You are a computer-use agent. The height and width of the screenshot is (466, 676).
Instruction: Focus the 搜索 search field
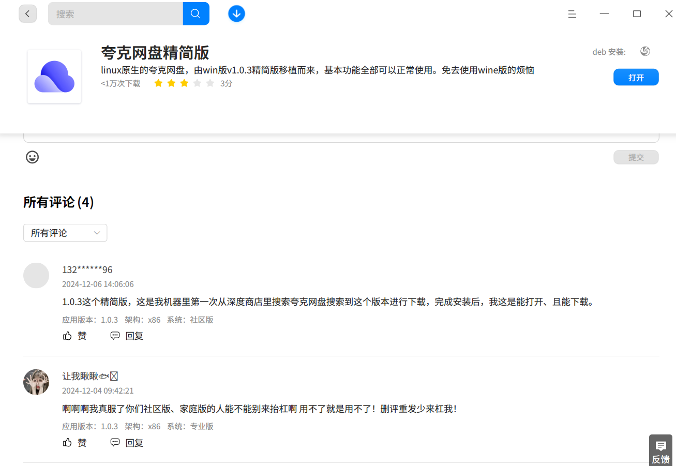(x=115, y=14)
